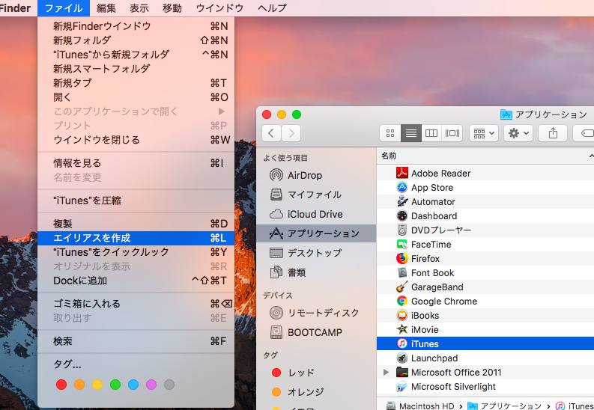The image size is (594, 410).
Task: Choose 開く in the file menu
Action: tap(136, 97)
